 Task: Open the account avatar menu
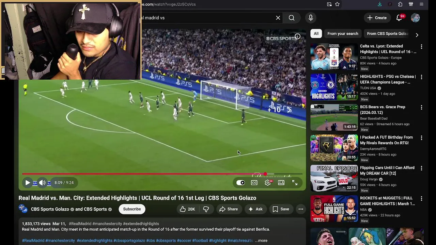click(415, 18)
